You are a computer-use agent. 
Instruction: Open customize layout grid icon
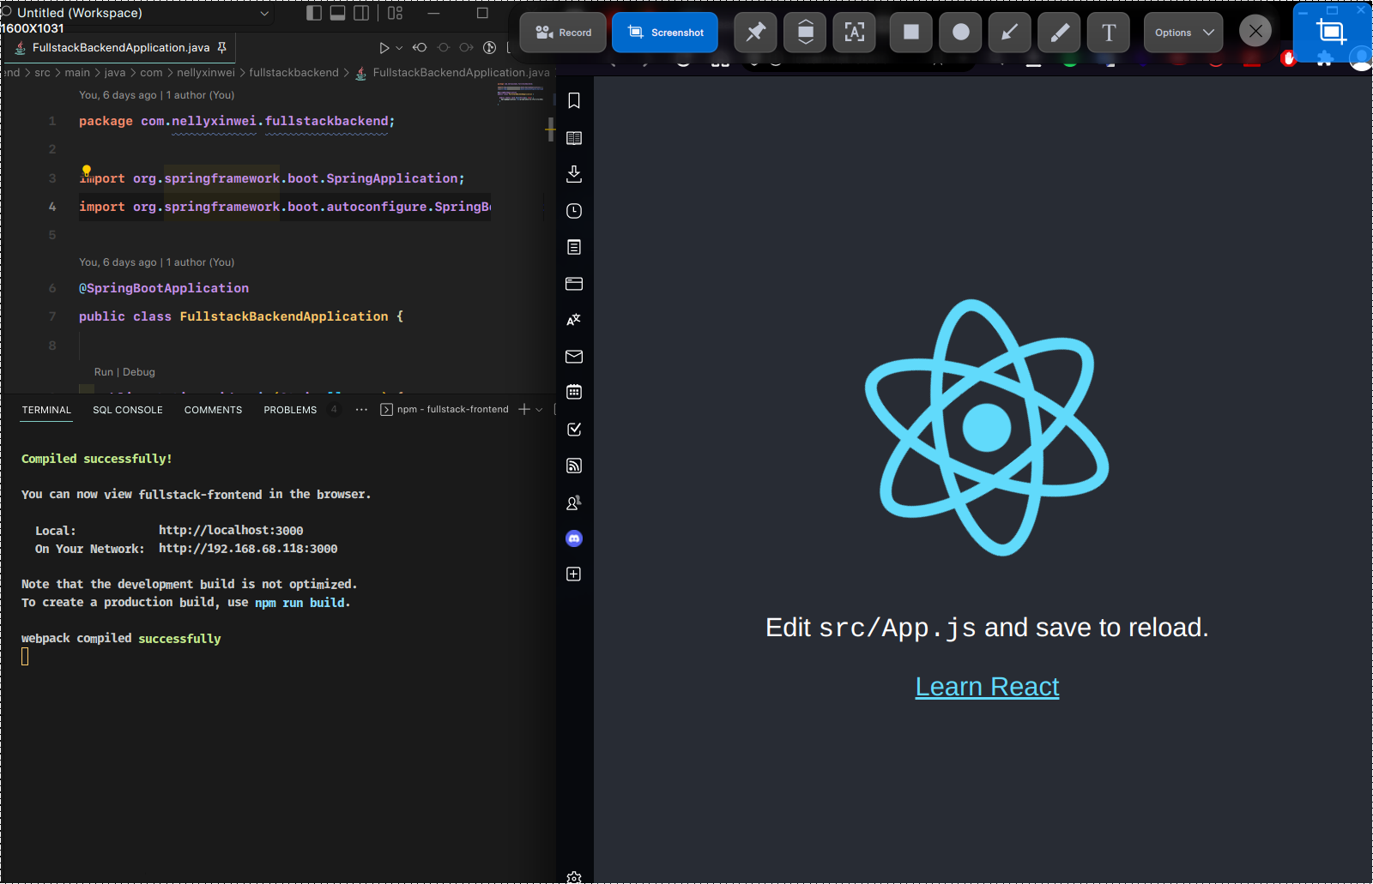pyautogui.click(x=395, y=13)
